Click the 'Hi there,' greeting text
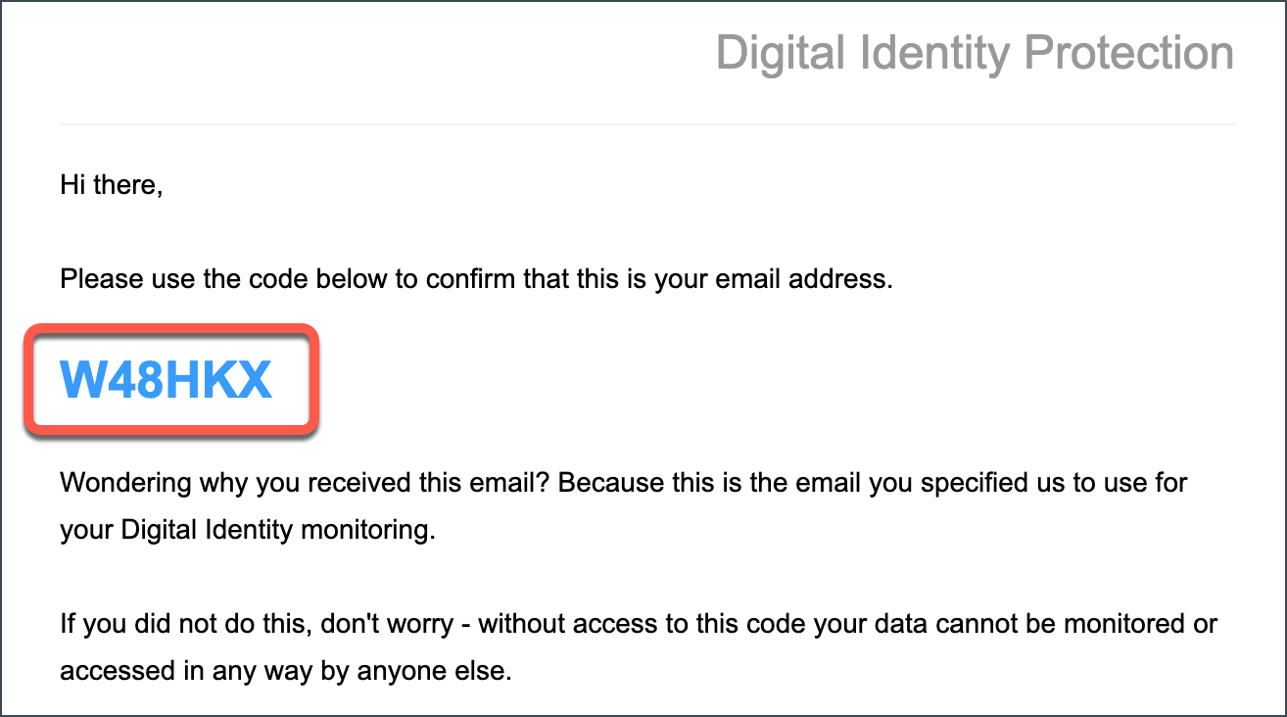Image resolution: width=1287 pixels, height=717 pixels. click(x=111, y=184)
